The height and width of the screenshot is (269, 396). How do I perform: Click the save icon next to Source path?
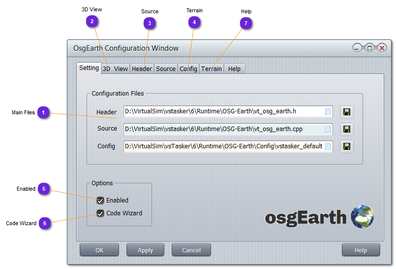[346, 129]
